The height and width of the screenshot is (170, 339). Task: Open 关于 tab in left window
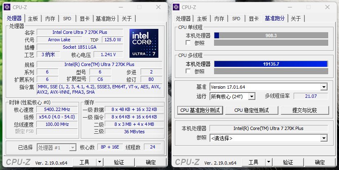(127, 19)
